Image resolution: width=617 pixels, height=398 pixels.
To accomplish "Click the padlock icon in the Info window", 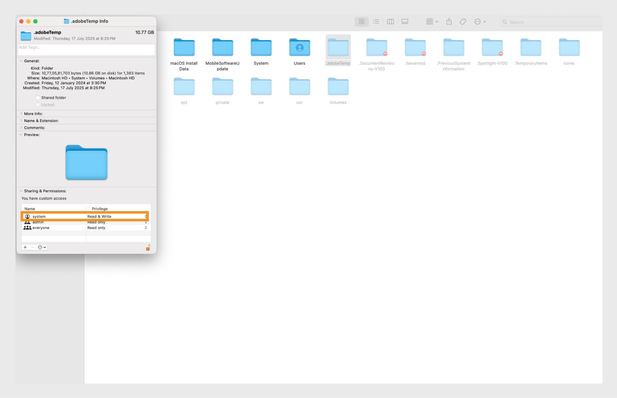I will coord(148,247).
